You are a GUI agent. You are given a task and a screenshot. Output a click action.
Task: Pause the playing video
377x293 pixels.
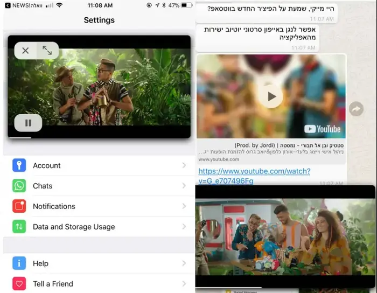click(28, 123)
